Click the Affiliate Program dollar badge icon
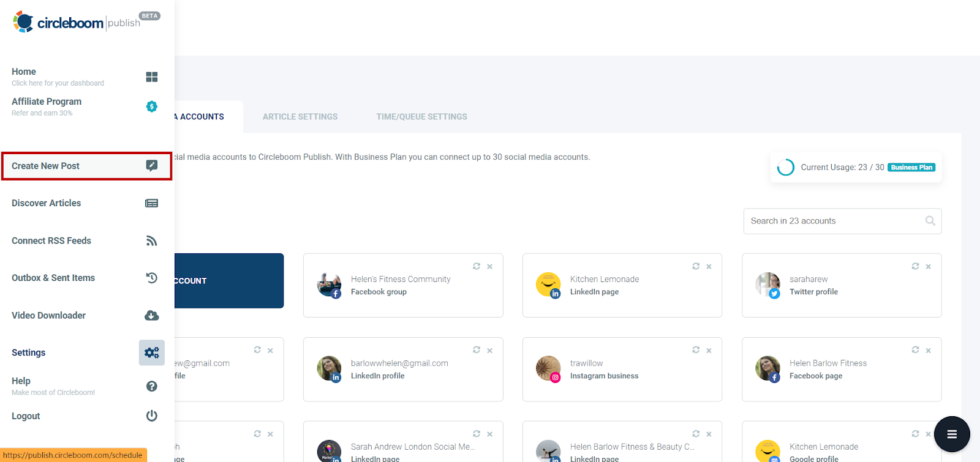This screenshot has width=980, height=462. coord(152,106)
